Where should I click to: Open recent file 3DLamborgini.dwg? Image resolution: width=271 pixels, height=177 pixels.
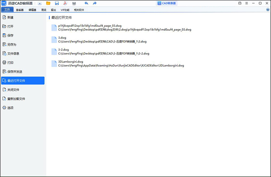point(71,62)
